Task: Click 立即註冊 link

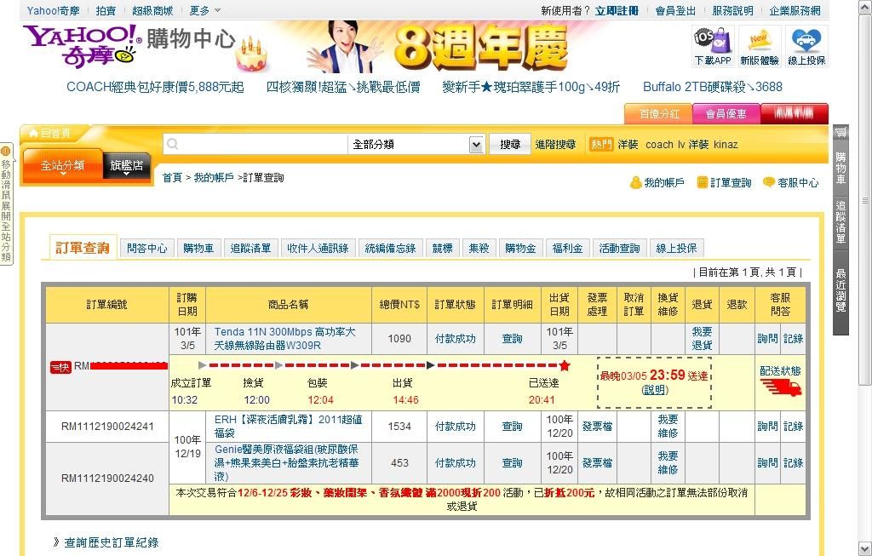Action: tap(617, 10)
